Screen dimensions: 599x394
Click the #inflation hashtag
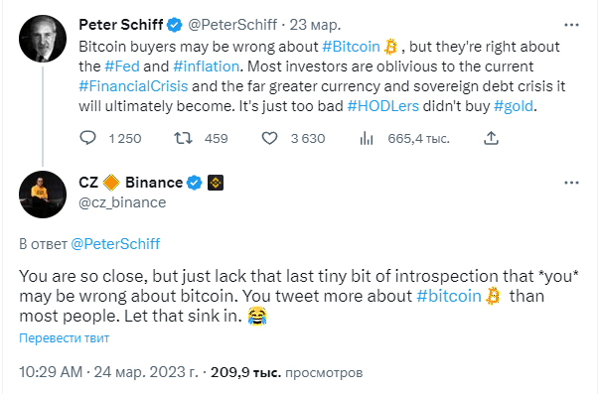207,66
